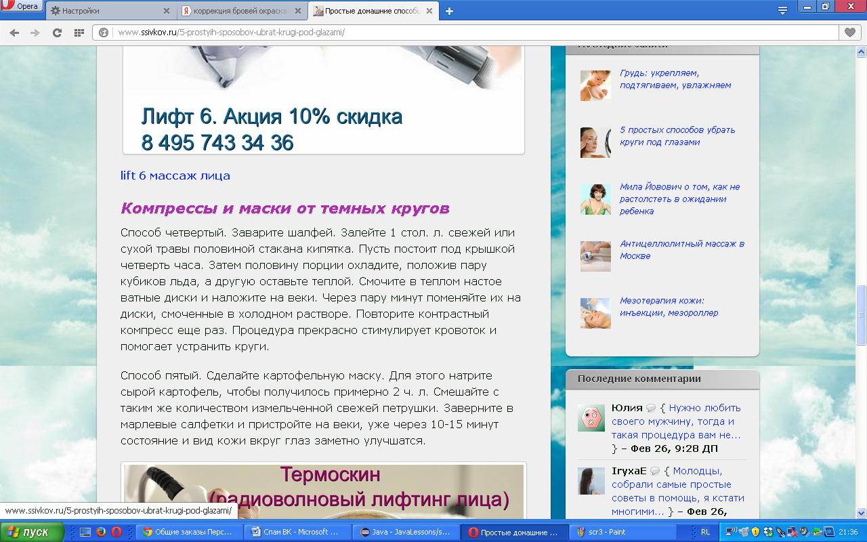
Task: Click Юлия's avatar image
Action: click(591, 418)
